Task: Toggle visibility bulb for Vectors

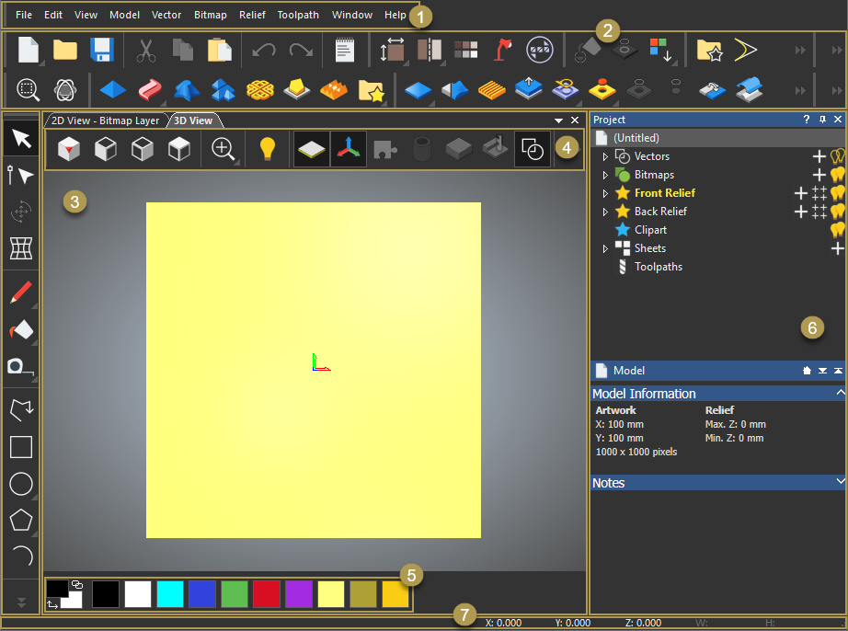Action: (837, 156)
